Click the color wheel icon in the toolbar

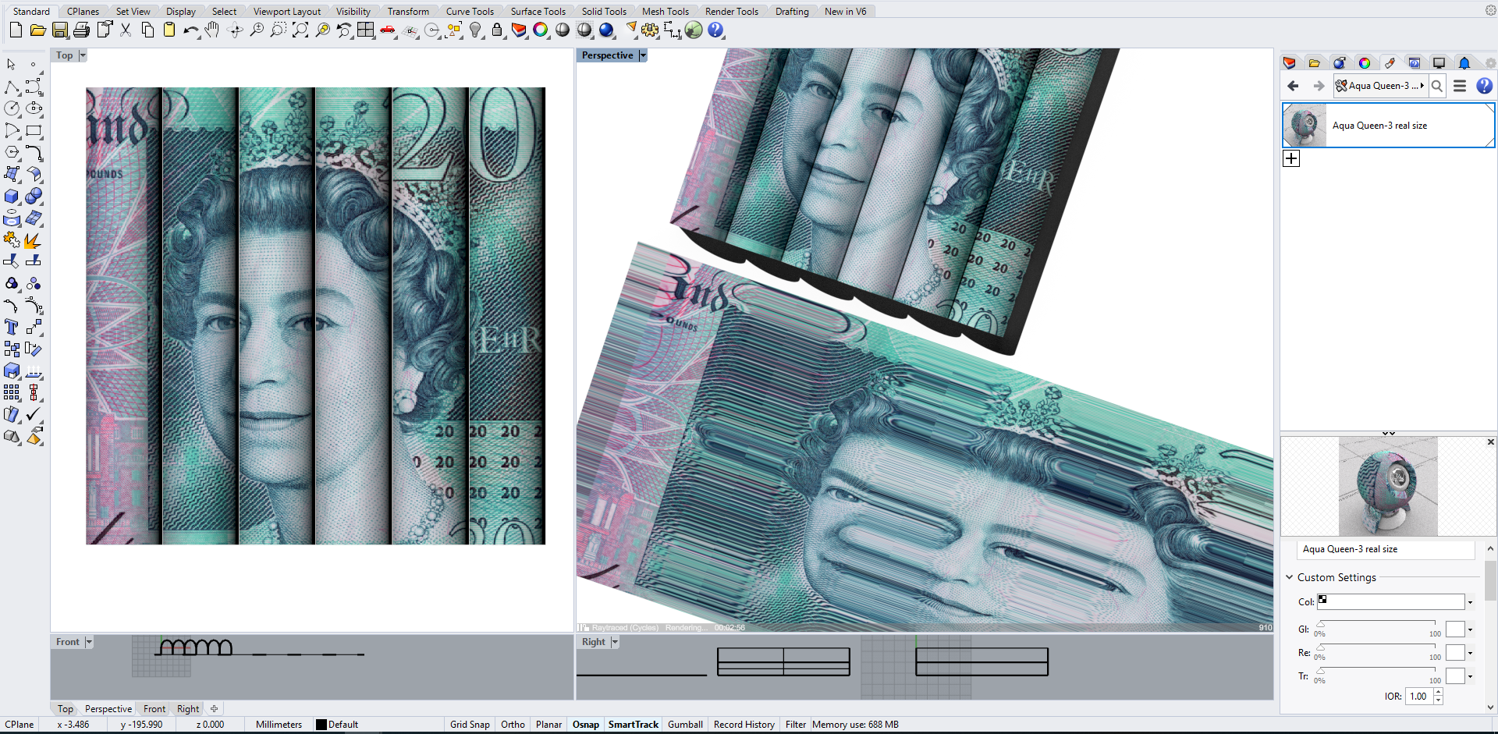point(541,30)
